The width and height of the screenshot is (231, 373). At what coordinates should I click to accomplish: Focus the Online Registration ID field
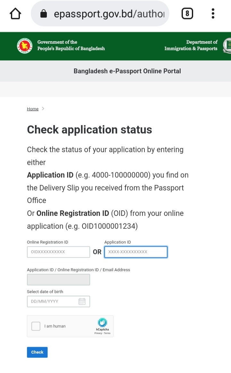coord(58,252)
